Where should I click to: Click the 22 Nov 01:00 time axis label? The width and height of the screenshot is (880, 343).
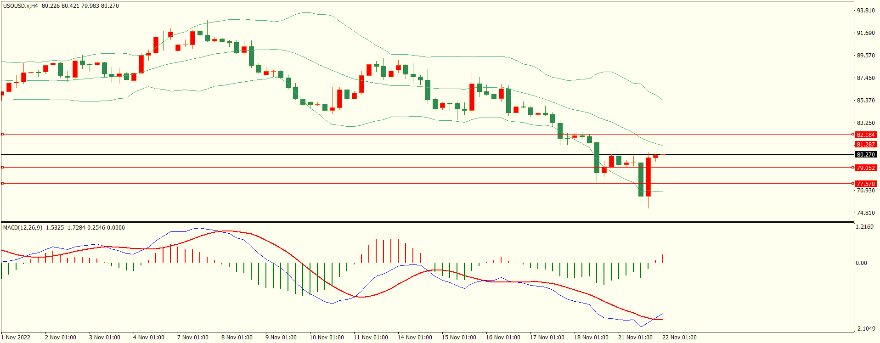pos(679,337)
